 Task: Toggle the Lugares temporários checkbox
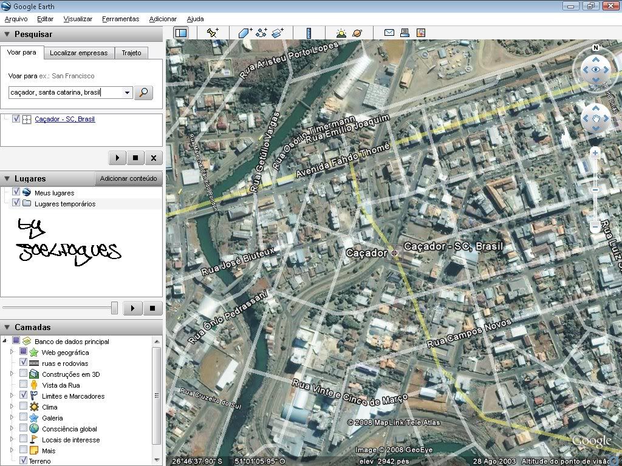click(x=16, y=203)
